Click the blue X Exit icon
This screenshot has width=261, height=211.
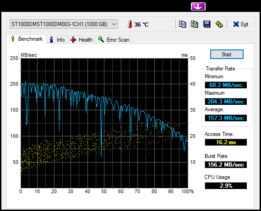pos(236,24)
